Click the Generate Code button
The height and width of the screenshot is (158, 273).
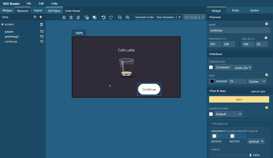pyautogui.click(x=144, y=17)
